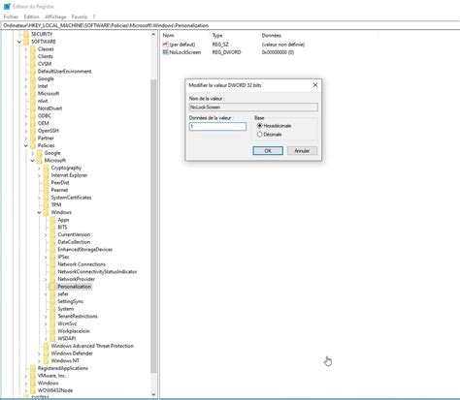Click the Données de la valeur field

coord(217,126)
